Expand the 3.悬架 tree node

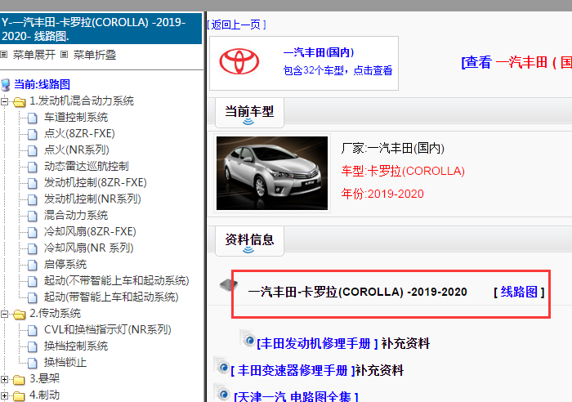4,379
